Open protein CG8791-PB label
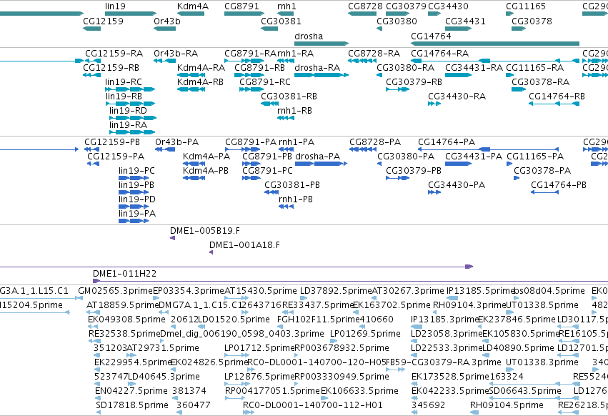608x416 pixels. 267,157
